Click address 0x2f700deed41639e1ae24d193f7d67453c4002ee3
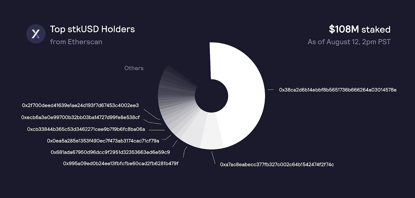 80,105
